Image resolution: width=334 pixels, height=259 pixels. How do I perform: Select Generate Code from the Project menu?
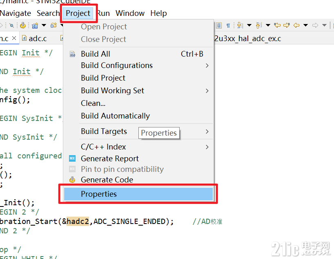(x=138, y=180)
